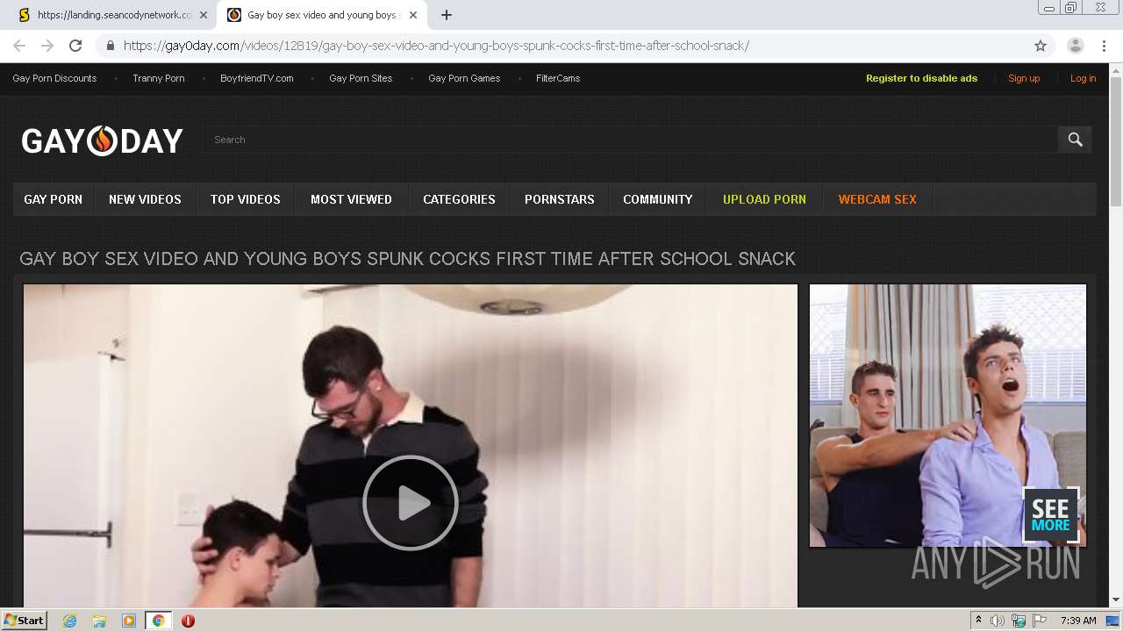The height and width of the screenshot is (632, 1123).
Task: Click the action center flag icon
Action: point(1040,621)
